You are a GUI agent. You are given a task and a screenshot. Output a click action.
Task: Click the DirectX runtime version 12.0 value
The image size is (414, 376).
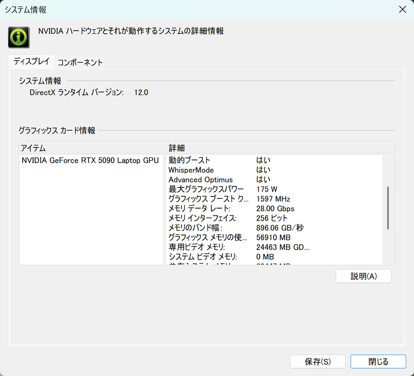pyautogui.click(x=141, y=93)
